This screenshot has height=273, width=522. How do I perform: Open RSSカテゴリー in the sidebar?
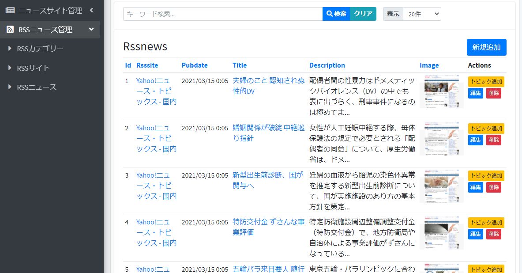click(x=40, y=49)
